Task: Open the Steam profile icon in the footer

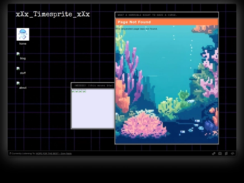Action: (213, 154)
